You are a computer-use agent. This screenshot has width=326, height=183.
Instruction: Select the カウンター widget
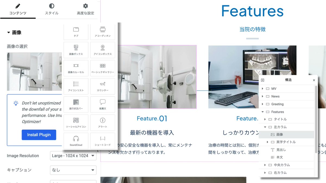point(102,86)
